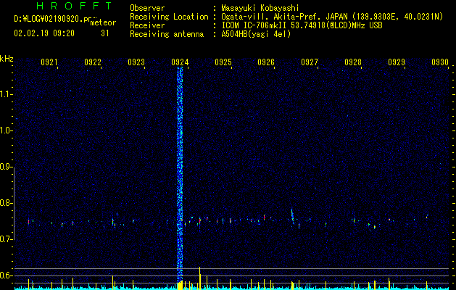Viewport: 456px width, 290px height.
Task: Click the 0928 time marker
Action: point(353,62)
